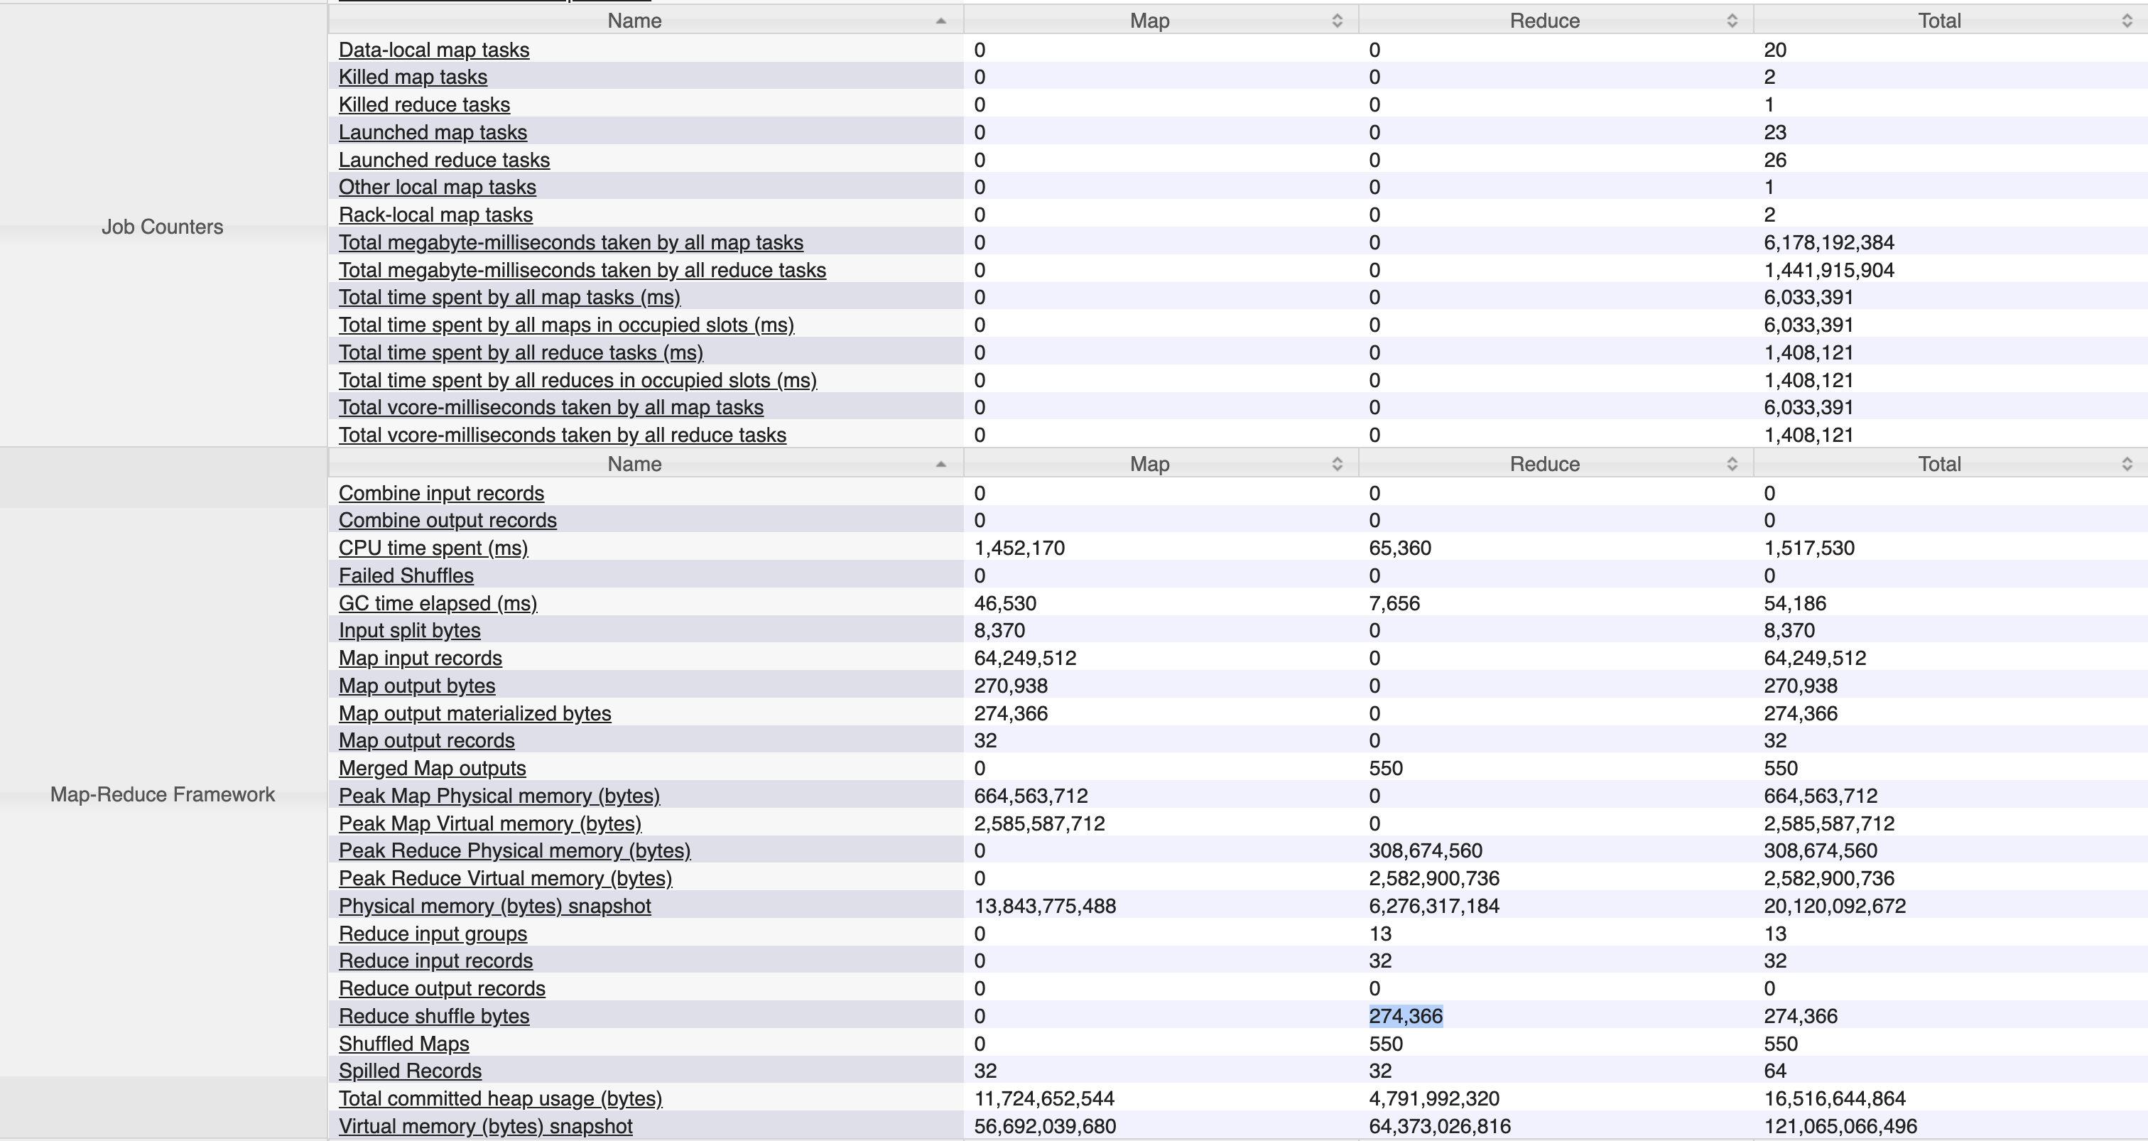Sort Job Counters table by Name arrow
This screenshot has width=2148, height=1141.
(941, 21)
